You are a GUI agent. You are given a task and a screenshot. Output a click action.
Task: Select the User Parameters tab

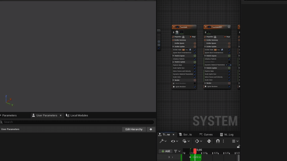47,115
